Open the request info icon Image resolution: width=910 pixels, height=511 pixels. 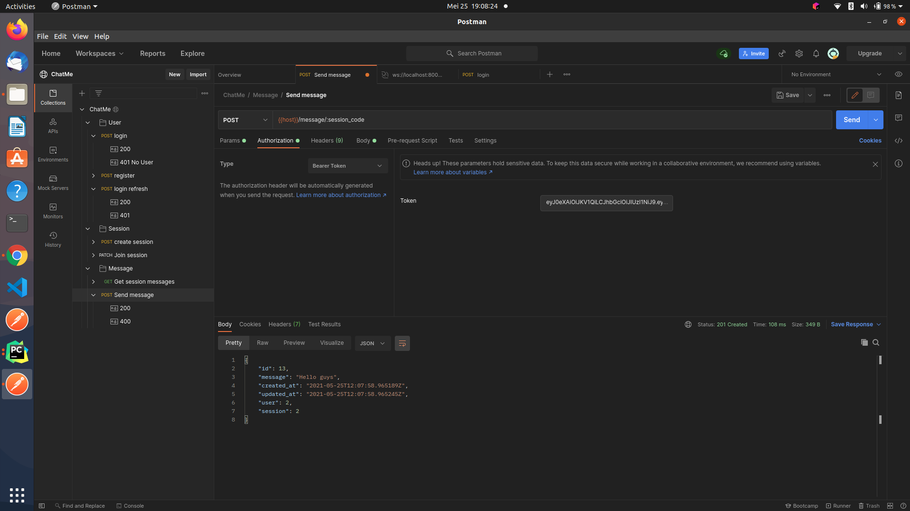click(x=899, y=163)
